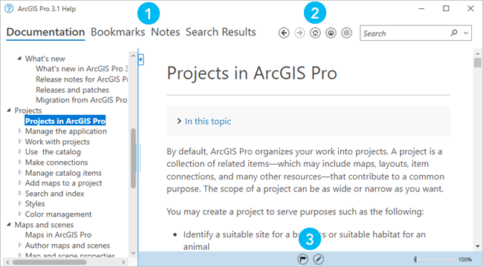Screen dimensions: 483x267
Task: Collapse the table of contents pane
Action: click(140, 59)
